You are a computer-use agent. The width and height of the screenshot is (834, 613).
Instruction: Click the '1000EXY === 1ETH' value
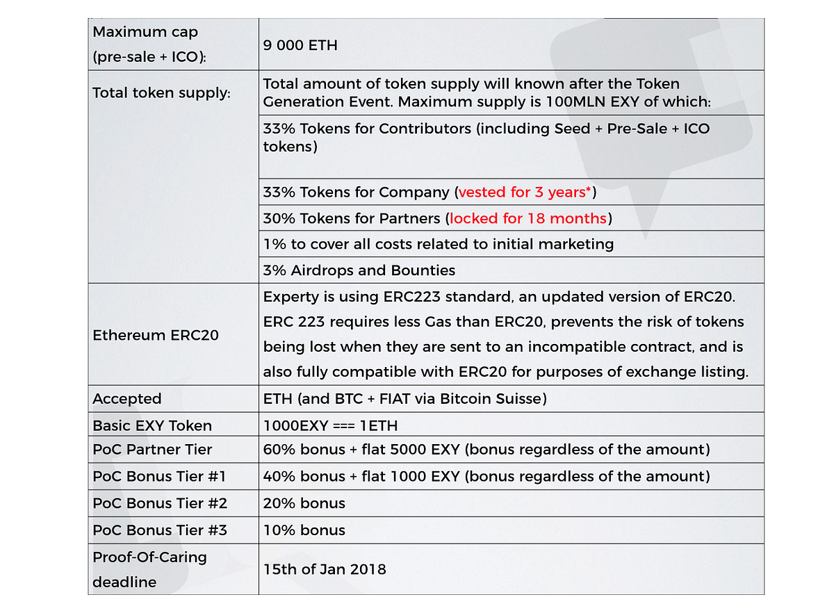(330, 425)
